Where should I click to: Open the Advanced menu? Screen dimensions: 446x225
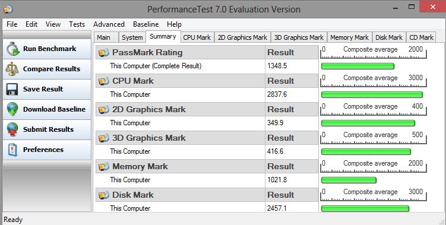tap(109, 24)
